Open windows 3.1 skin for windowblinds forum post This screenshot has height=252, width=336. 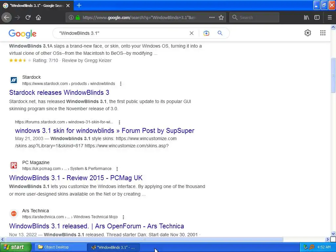[105, 131]
